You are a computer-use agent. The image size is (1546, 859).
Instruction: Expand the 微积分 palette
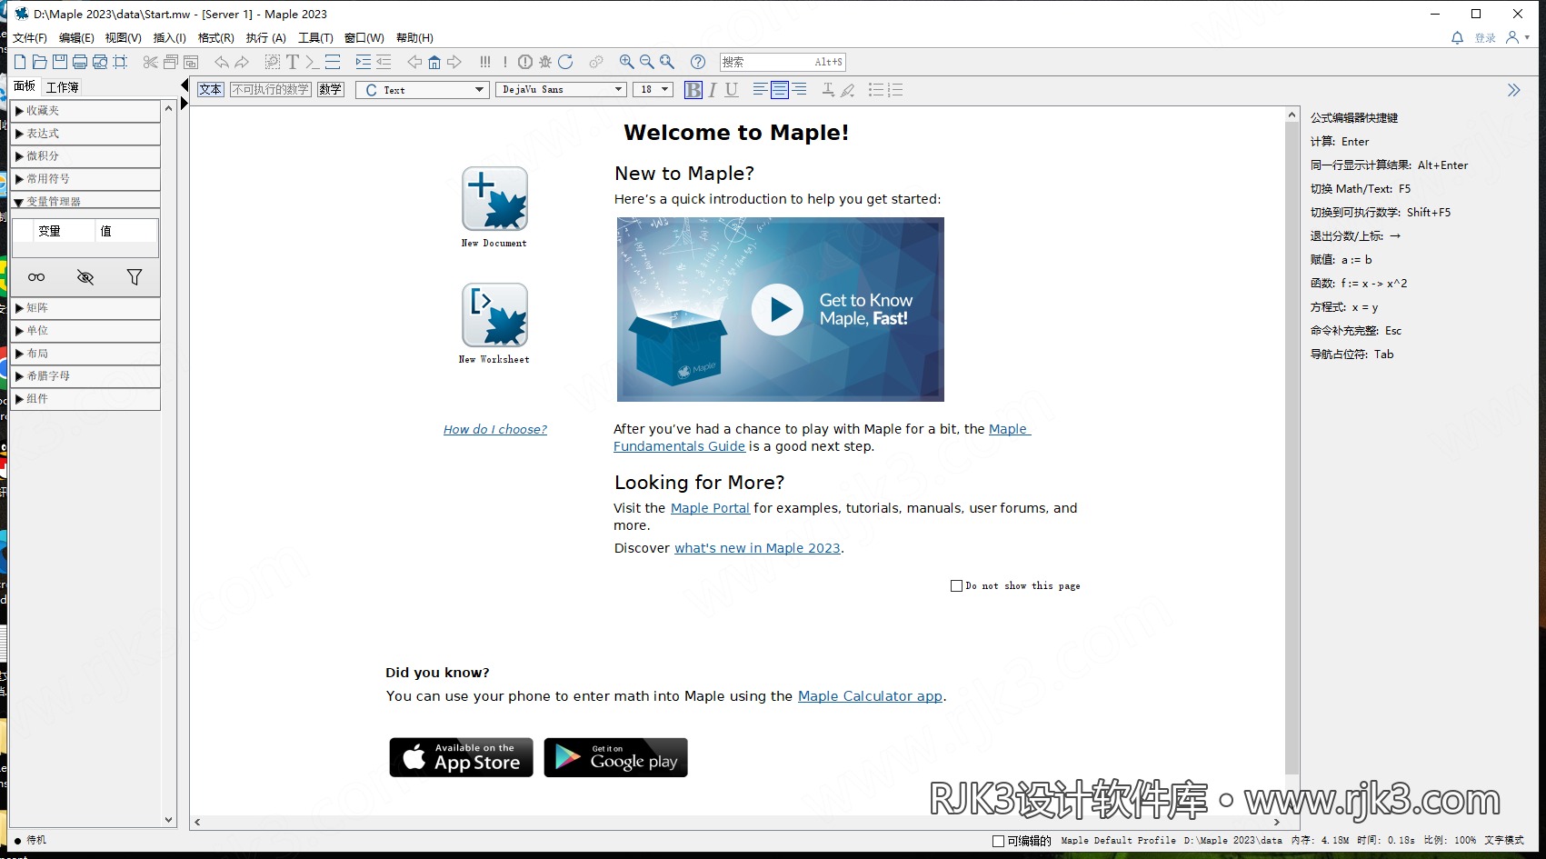[85, 156]
